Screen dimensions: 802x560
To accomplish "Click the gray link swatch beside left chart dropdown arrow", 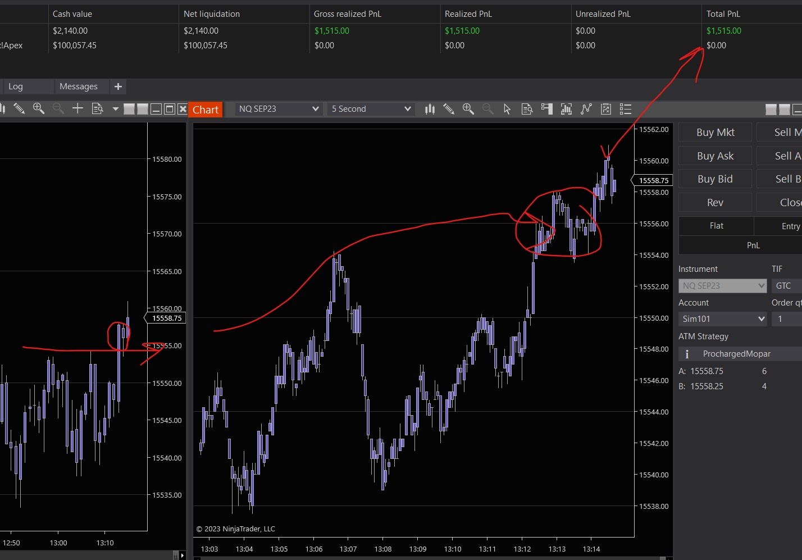I will tap(129, 109).
